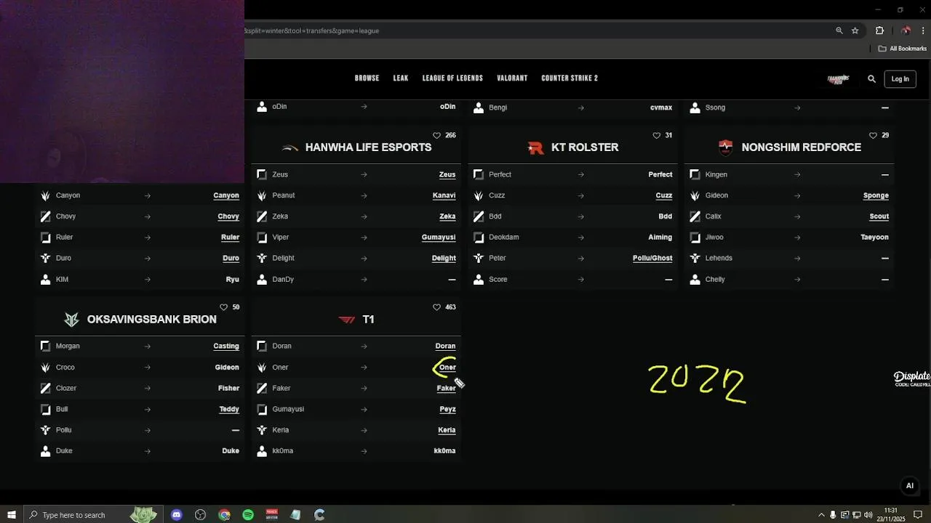The image size is (931, 523).
Task: Open the Sponge player link
Action: [x=876, y=195]
